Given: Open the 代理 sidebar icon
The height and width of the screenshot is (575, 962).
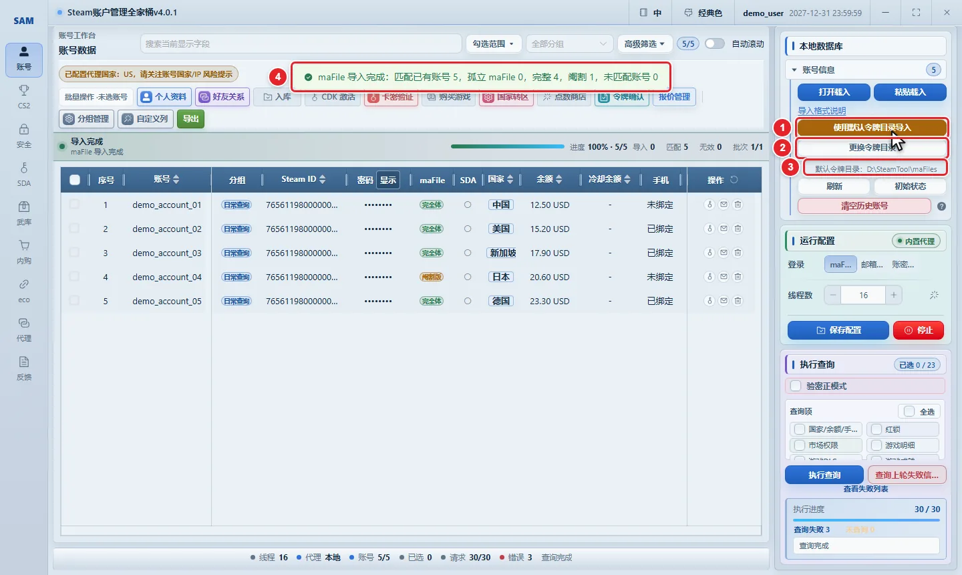Looking at the screenshot, I should [x=24, y=329].
